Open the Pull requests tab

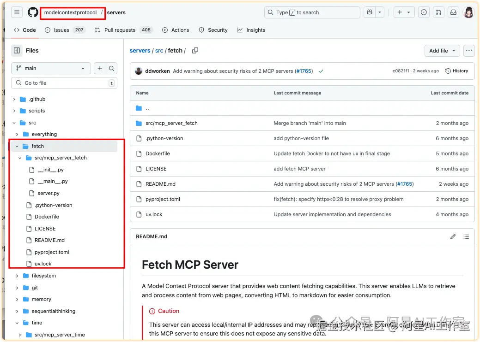(x=123, y=30)
